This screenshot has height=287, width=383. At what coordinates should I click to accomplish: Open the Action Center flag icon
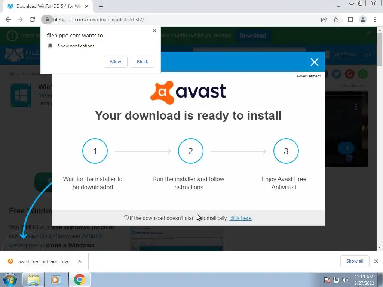tap(327, 280)
